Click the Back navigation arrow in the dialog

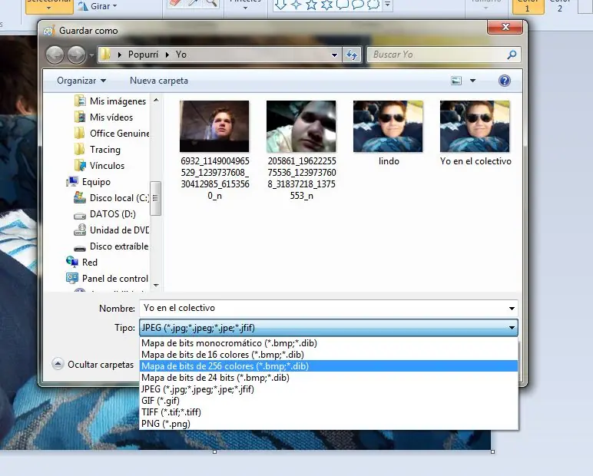(x=55, y=55)
